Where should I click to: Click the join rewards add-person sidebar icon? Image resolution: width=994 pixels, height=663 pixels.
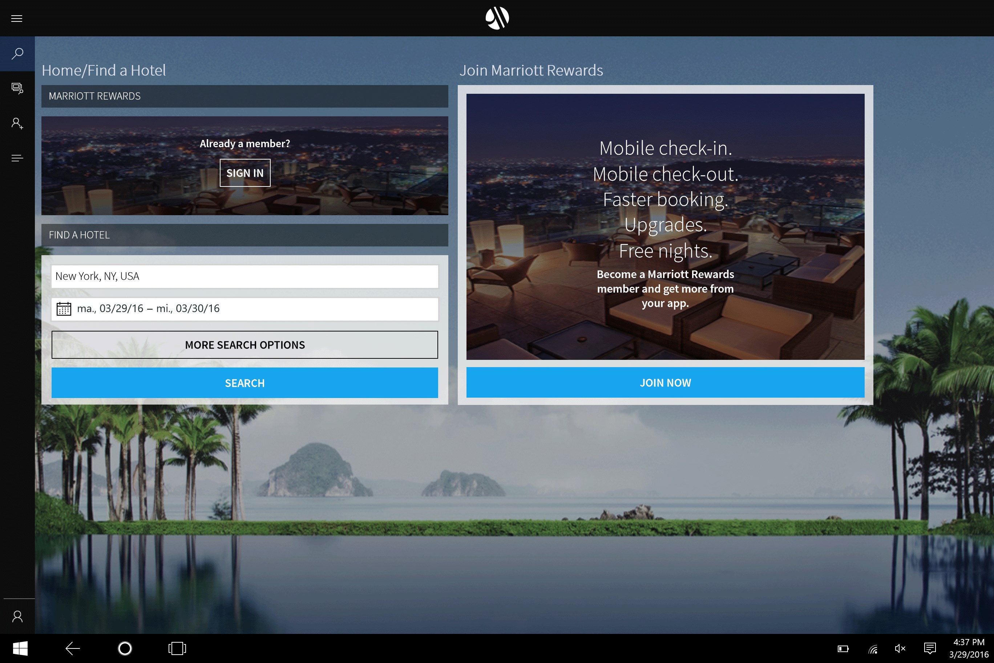pos(17,123)
